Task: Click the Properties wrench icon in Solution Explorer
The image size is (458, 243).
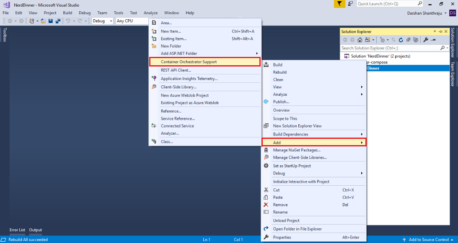Action: pyautogui.click(x=426, y=40)
